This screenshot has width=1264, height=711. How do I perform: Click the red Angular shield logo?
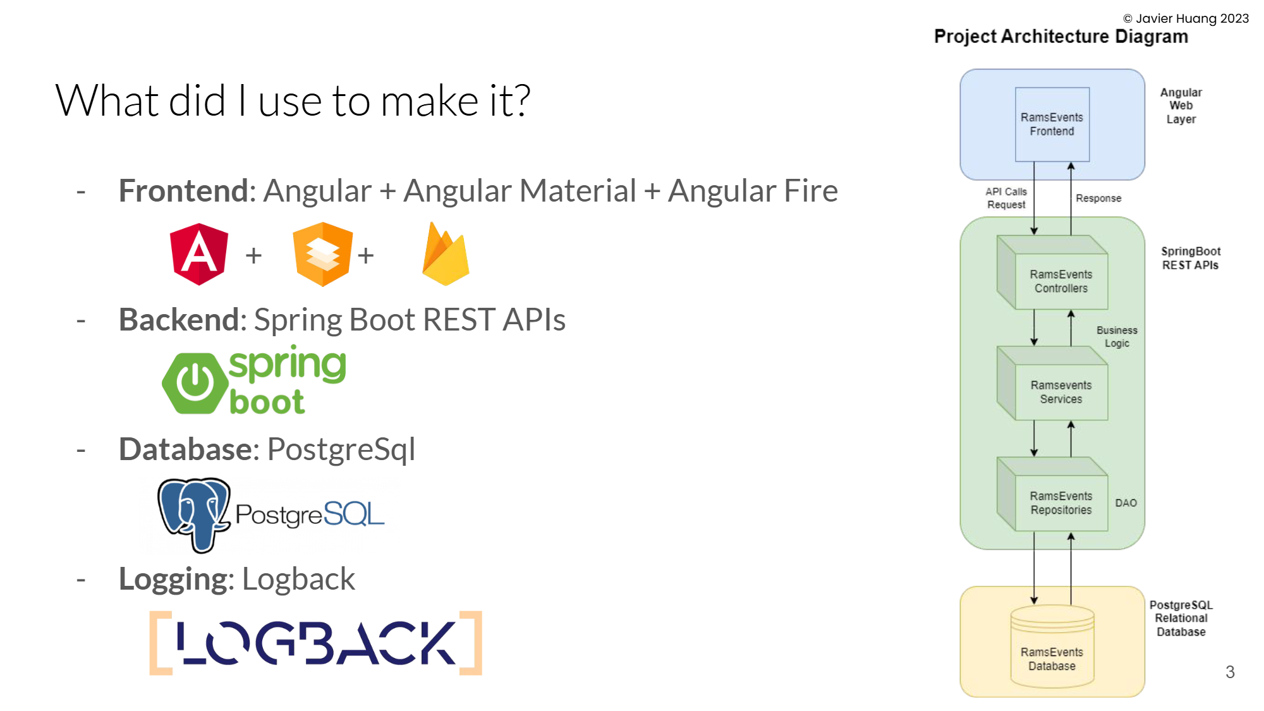[x=199, y=254]
